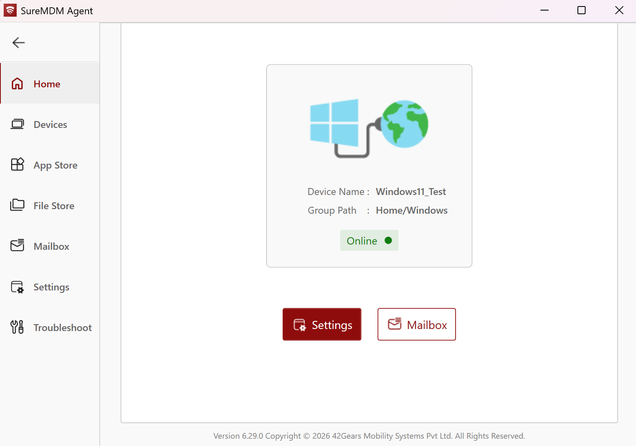Click the Device Name label

[x=336, y=192]
